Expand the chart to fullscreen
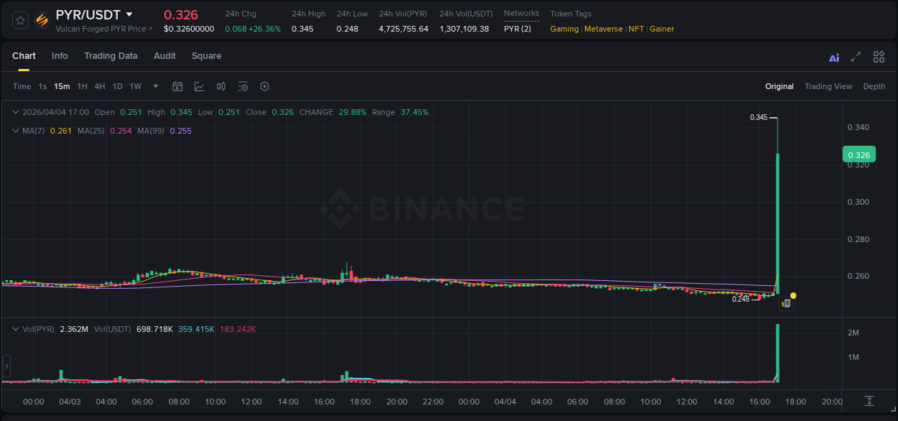 click(855, 57)
